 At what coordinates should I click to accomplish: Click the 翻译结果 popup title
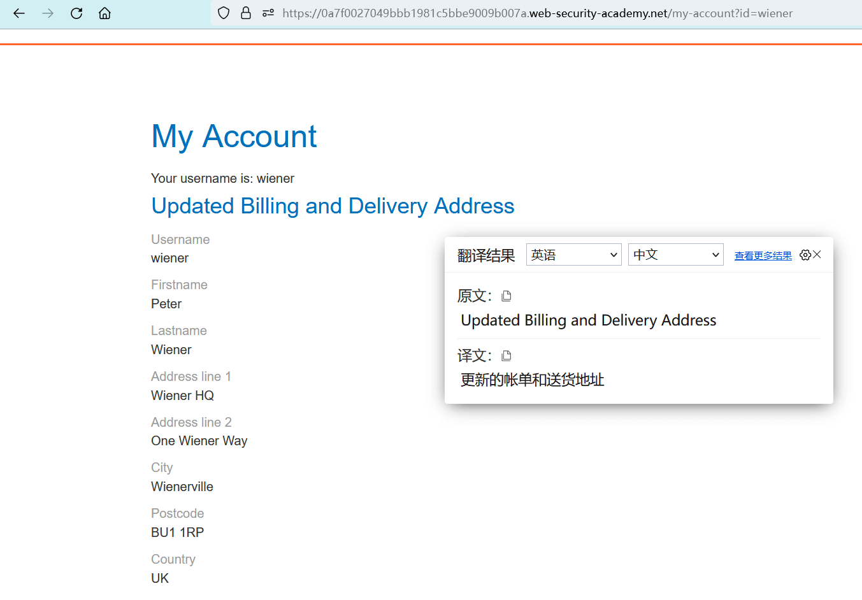[486, 255]
